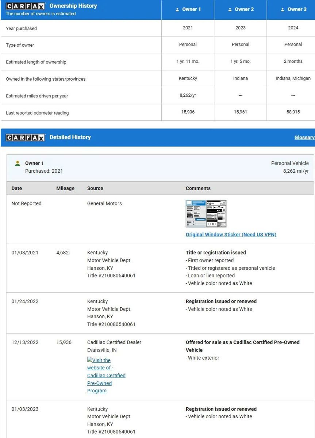Click the Date column header

pos(17,188)
